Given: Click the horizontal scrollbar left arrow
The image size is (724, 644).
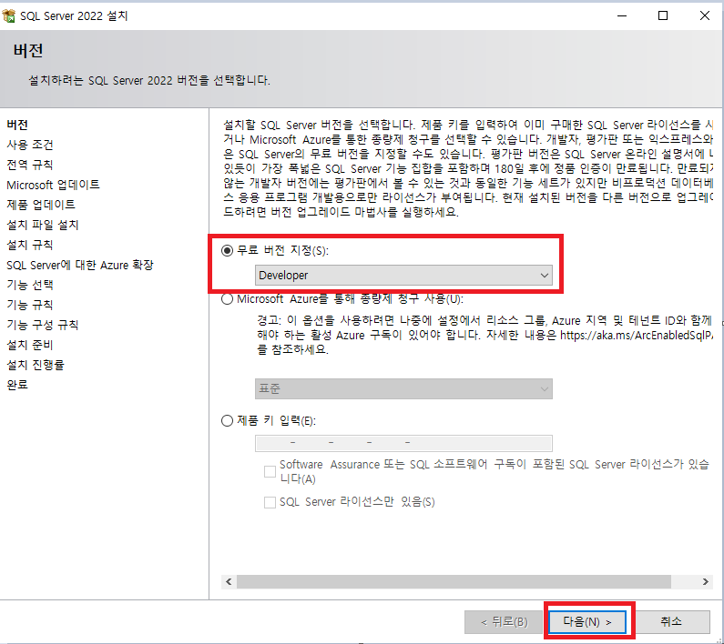Looking at the screenshot, I should [x=229, y=582].
